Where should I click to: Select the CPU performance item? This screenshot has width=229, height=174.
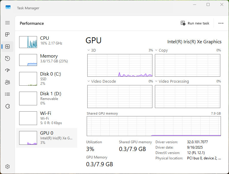pyautogui.click(x=47, y=42)
